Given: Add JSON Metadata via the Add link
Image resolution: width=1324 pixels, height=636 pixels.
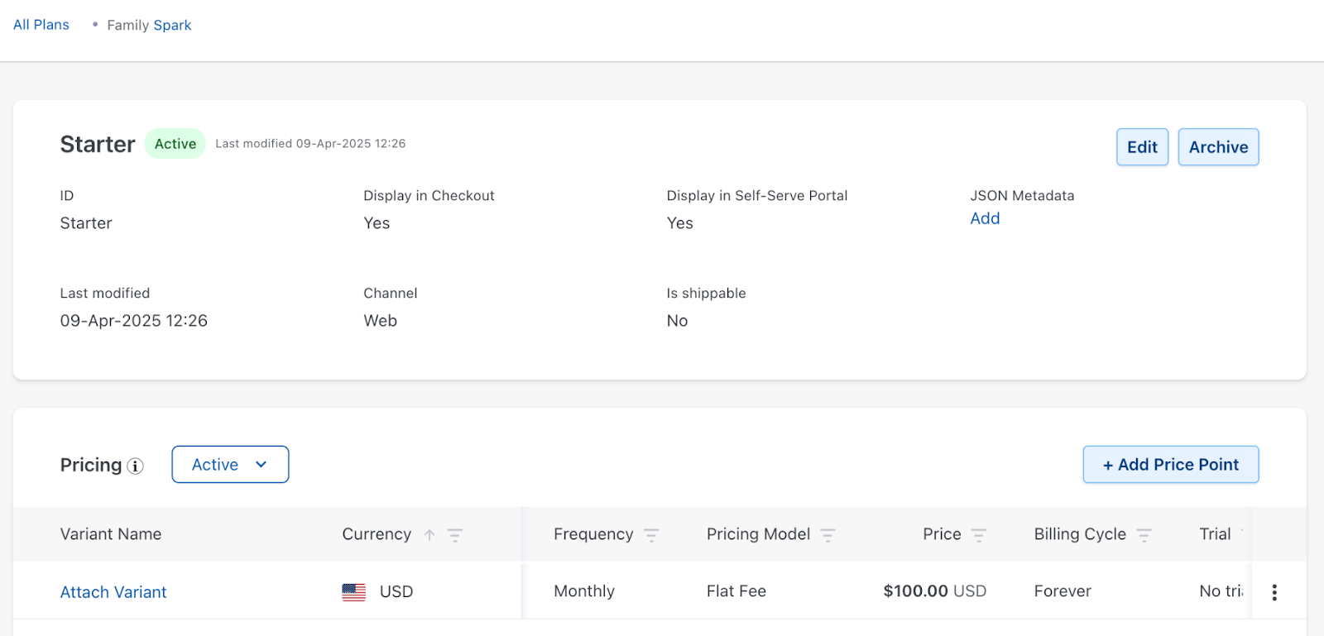Looking at the screenshot, I should pyautogui.click(x=985, y=218).
